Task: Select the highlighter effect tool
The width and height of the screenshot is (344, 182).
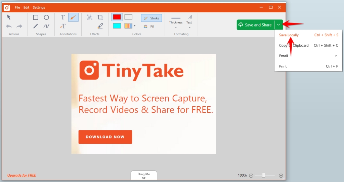Action: [x=100, y=26]
